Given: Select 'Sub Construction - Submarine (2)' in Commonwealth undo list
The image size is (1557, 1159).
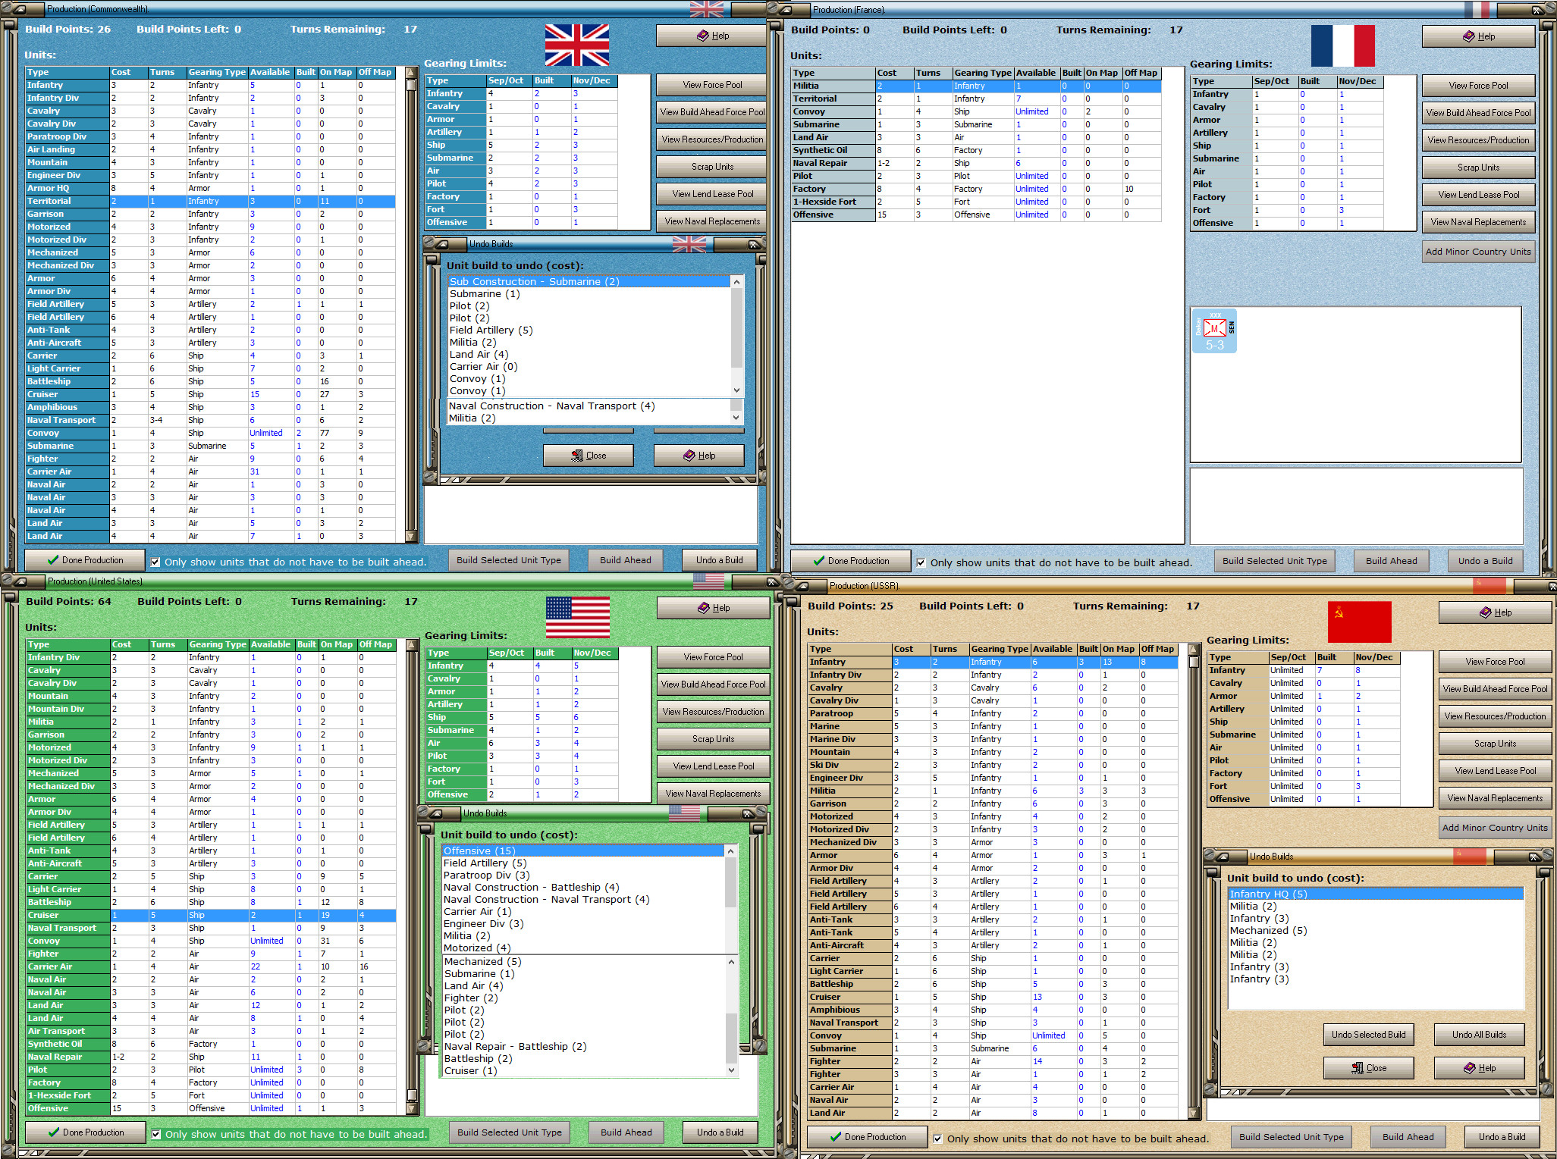Looking at the screenshot, I should (589, 282).
